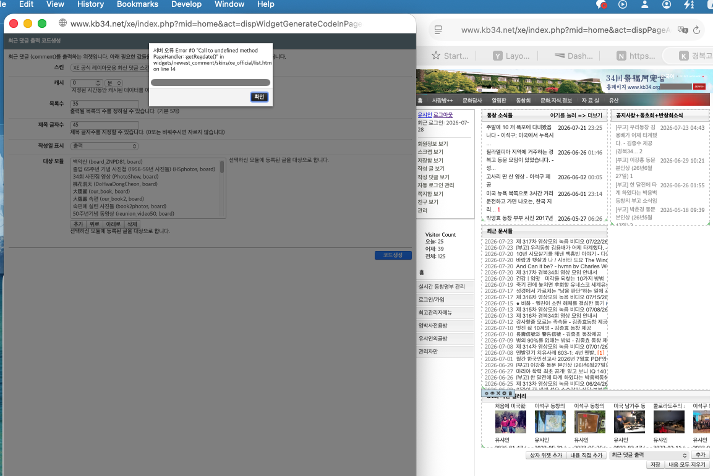The width and height of the screenshot is (713, 476).
Task: Click the widget delete trash icon in gallery toolbar
Action: tap(510, 394)
